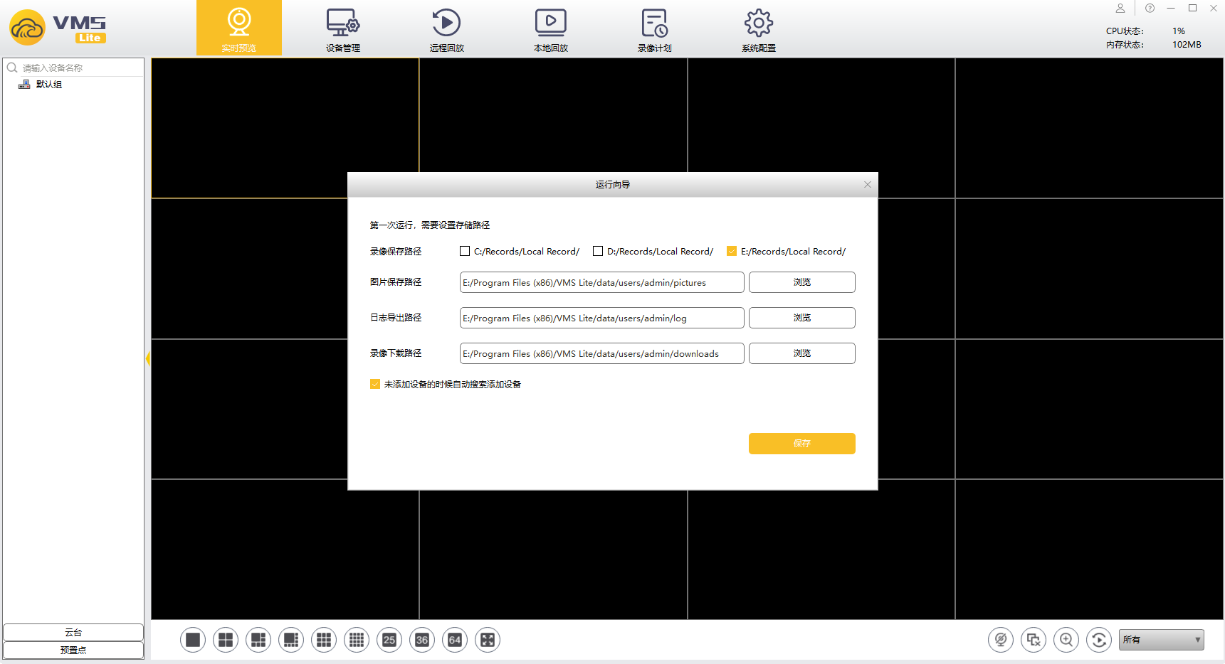Select the four-window layout icon
This screenshot has height=664, width=1225.
(x=226, y=640)
